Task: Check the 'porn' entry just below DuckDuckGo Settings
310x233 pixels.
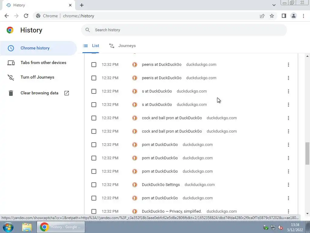Action: click(x=94, y=198)
